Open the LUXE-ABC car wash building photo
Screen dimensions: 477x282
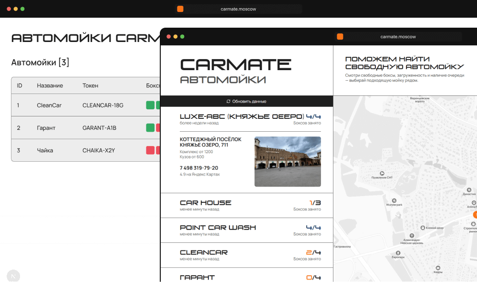pos(288,162)
